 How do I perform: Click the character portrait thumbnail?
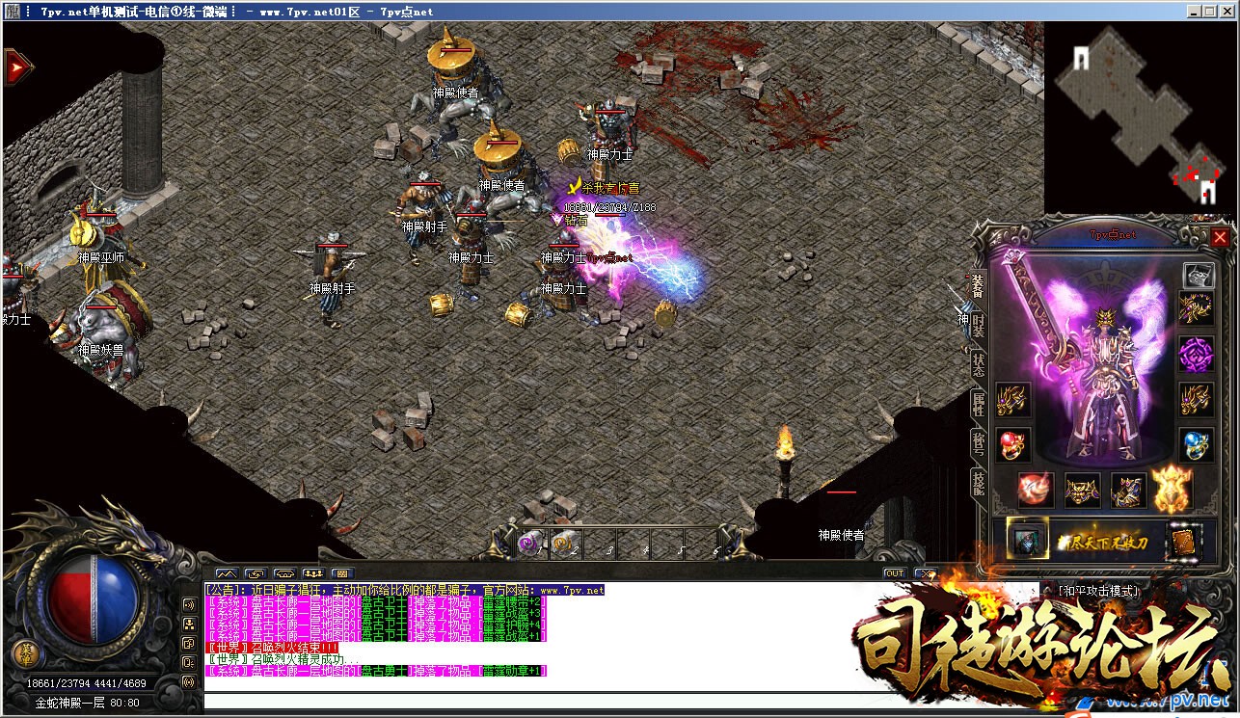click(x=1028, y=540)
